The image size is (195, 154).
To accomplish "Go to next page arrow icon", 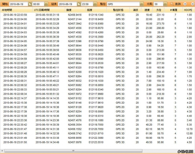I will pyautogui.click(x=185, y=4).
